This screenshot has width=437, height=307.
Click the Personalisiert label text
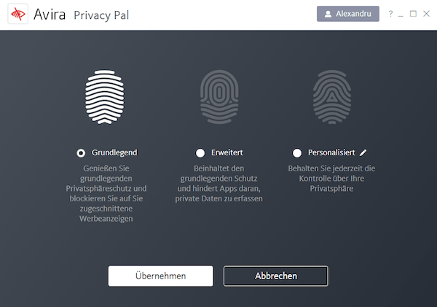[x=331, y=152]
